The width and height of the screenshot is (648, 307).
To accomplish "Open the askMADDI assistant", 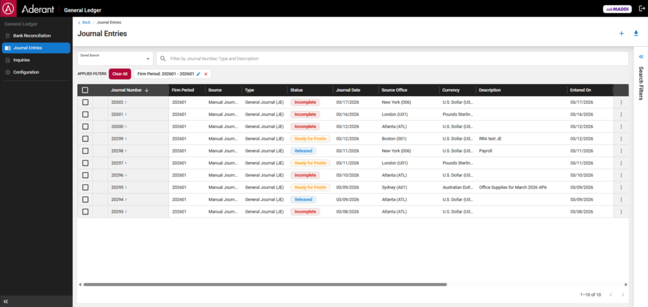I will [x=617, y=9].
